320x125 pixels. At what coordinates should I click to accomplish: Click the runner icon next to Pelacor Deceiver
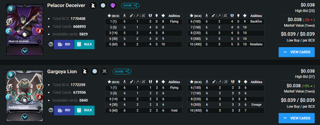pyautogui.click(x=93, y=6)
